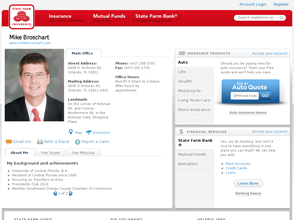Image resolution: width=294 pixels, height=220 pixels.
Task: Select Motorcycle in Insurance Products
Action: [x=195, y=90]
